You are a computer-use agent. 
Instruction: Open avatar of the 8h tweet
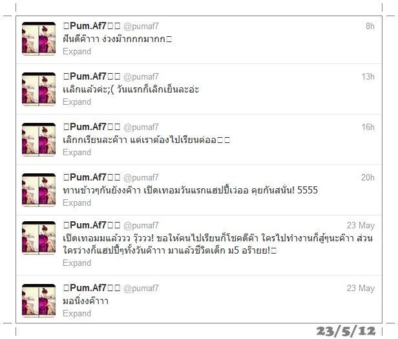pos(39,39)
